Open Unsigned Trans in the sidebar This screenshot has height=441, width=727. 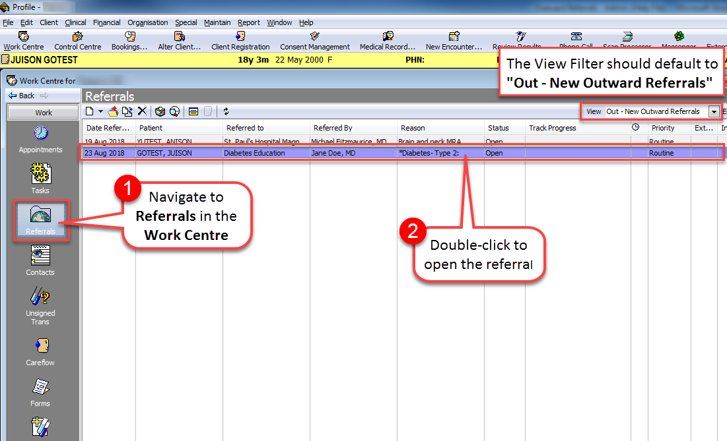tap(40, 307)
